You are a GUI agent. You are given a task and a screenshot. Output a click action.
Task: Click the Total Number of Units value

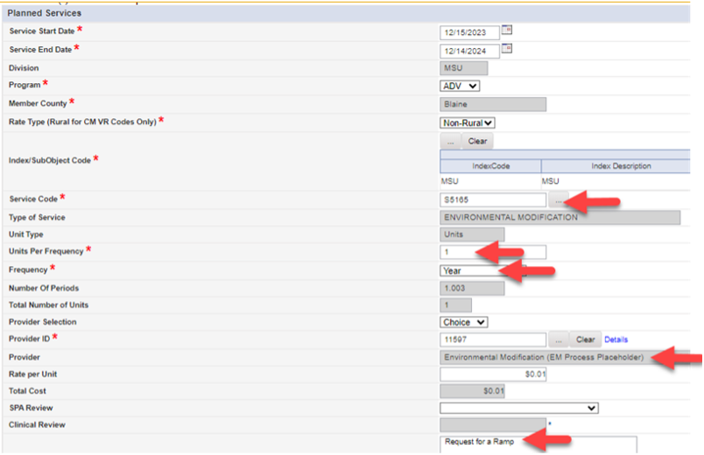pyautogui.click(x=455, y=305)
